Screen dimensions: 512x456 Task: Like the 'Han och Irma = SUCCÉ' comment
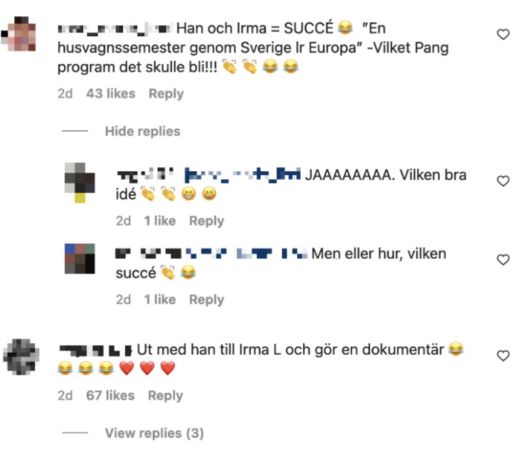tap(503, 35)
